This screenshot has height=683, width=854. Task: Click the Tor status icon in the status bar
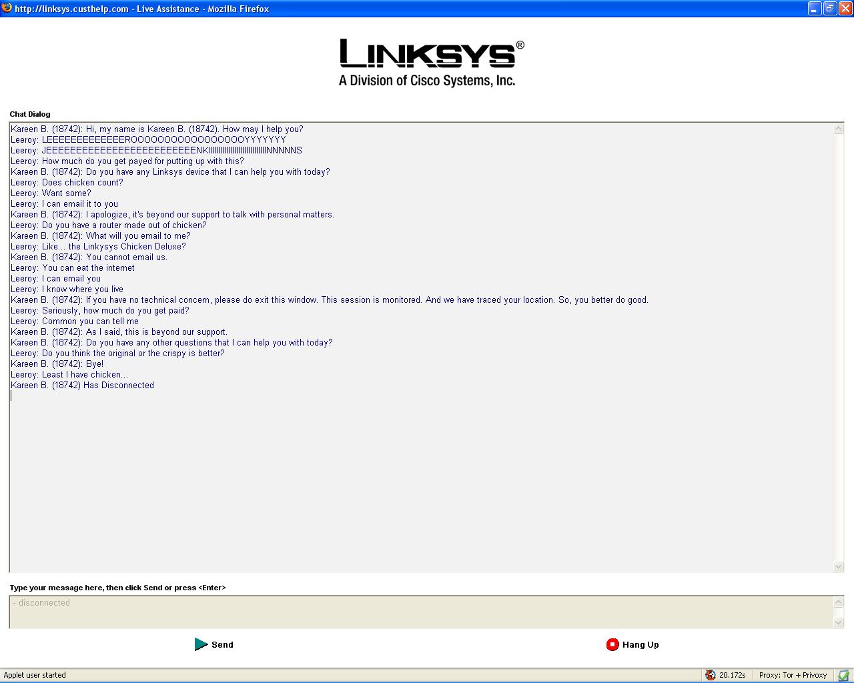coord(711,675)
